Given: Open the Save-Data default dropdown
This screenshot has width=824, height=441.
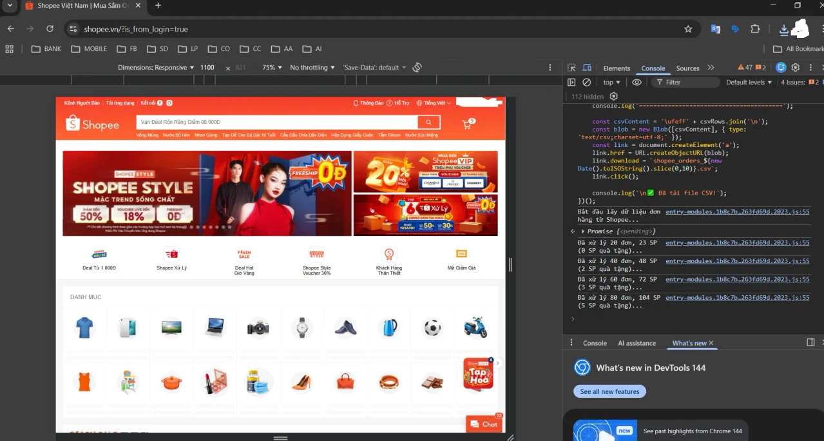Looking at the screenshot, I should [374, 68].
